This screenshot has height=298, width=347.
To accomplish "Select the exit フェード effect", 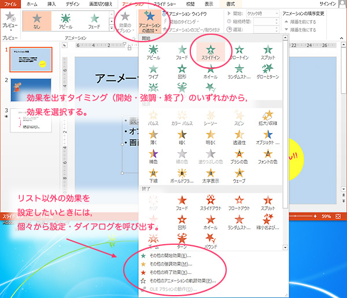I will pyautogui.click(x=182, y=203).
